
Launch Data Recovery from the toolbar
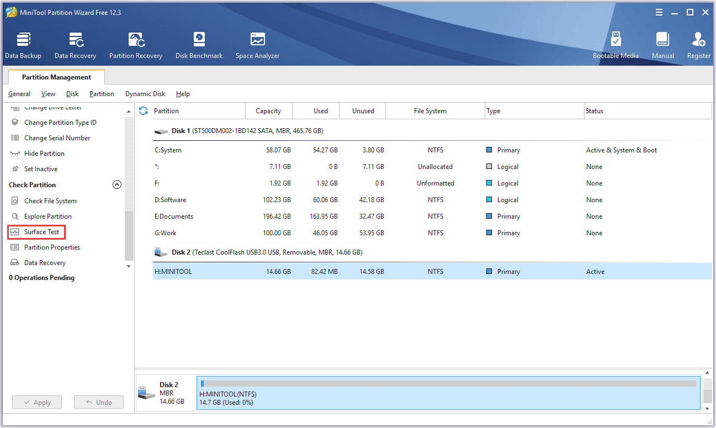click(75, 46)
